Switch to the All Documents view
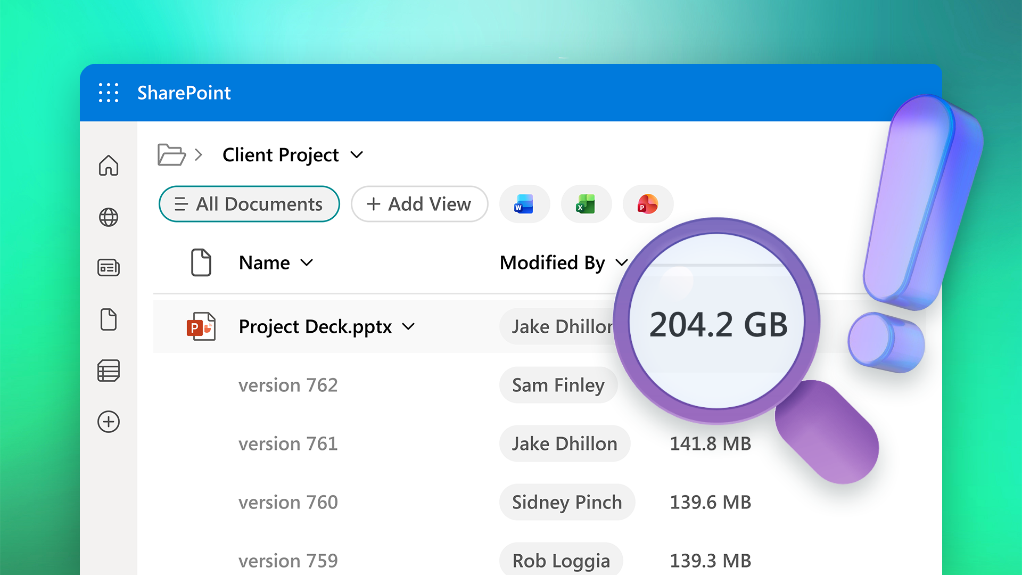This screenshot has height=575, width=1022. (x=249, y=204)
